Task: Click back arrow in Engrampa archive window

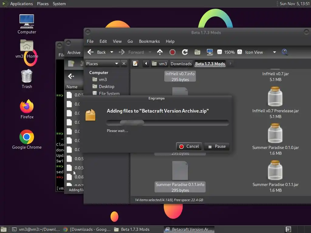Action: coord(71,76)
